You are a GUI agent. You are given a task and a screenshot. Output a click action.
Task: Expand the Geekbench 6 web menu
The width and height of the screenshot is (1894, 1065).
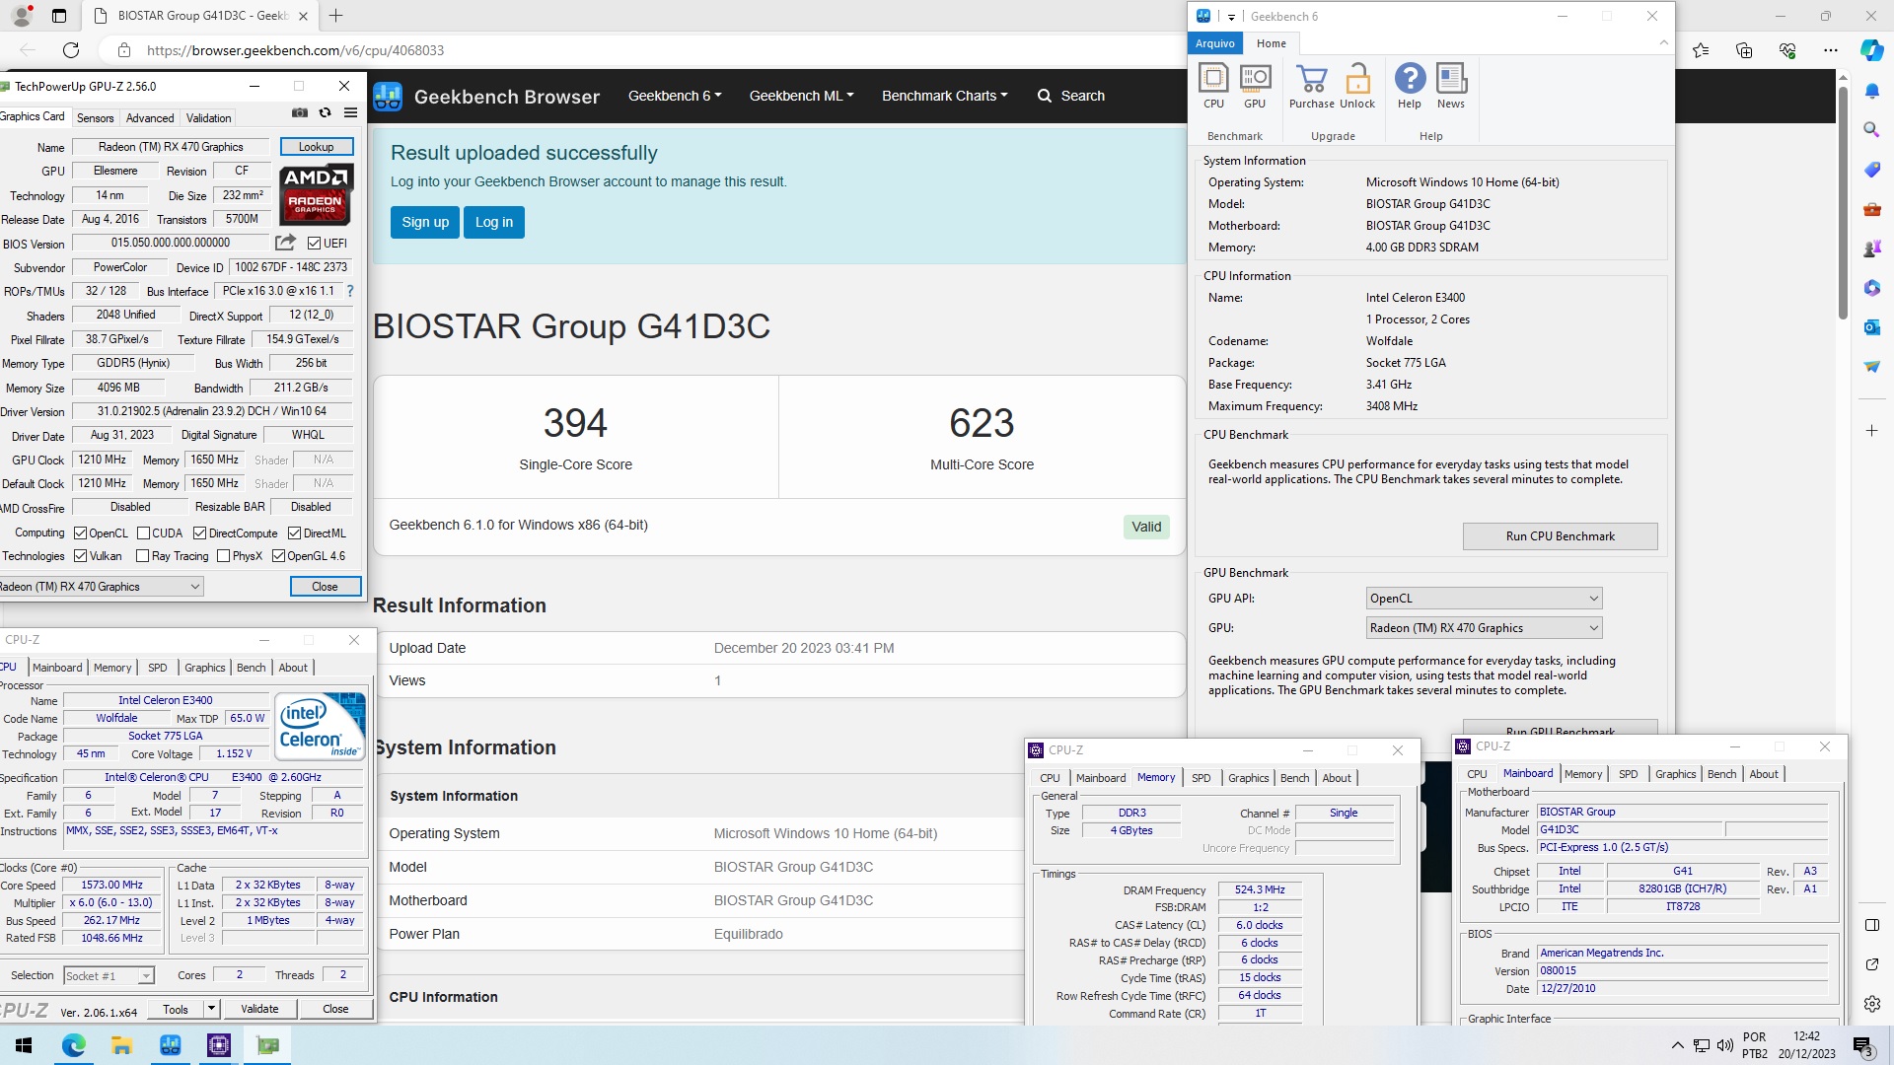tap(675, 96)
